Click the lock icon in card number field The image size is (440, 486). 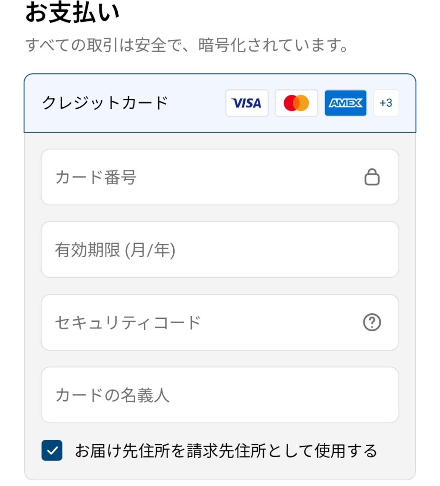point(372,178)
